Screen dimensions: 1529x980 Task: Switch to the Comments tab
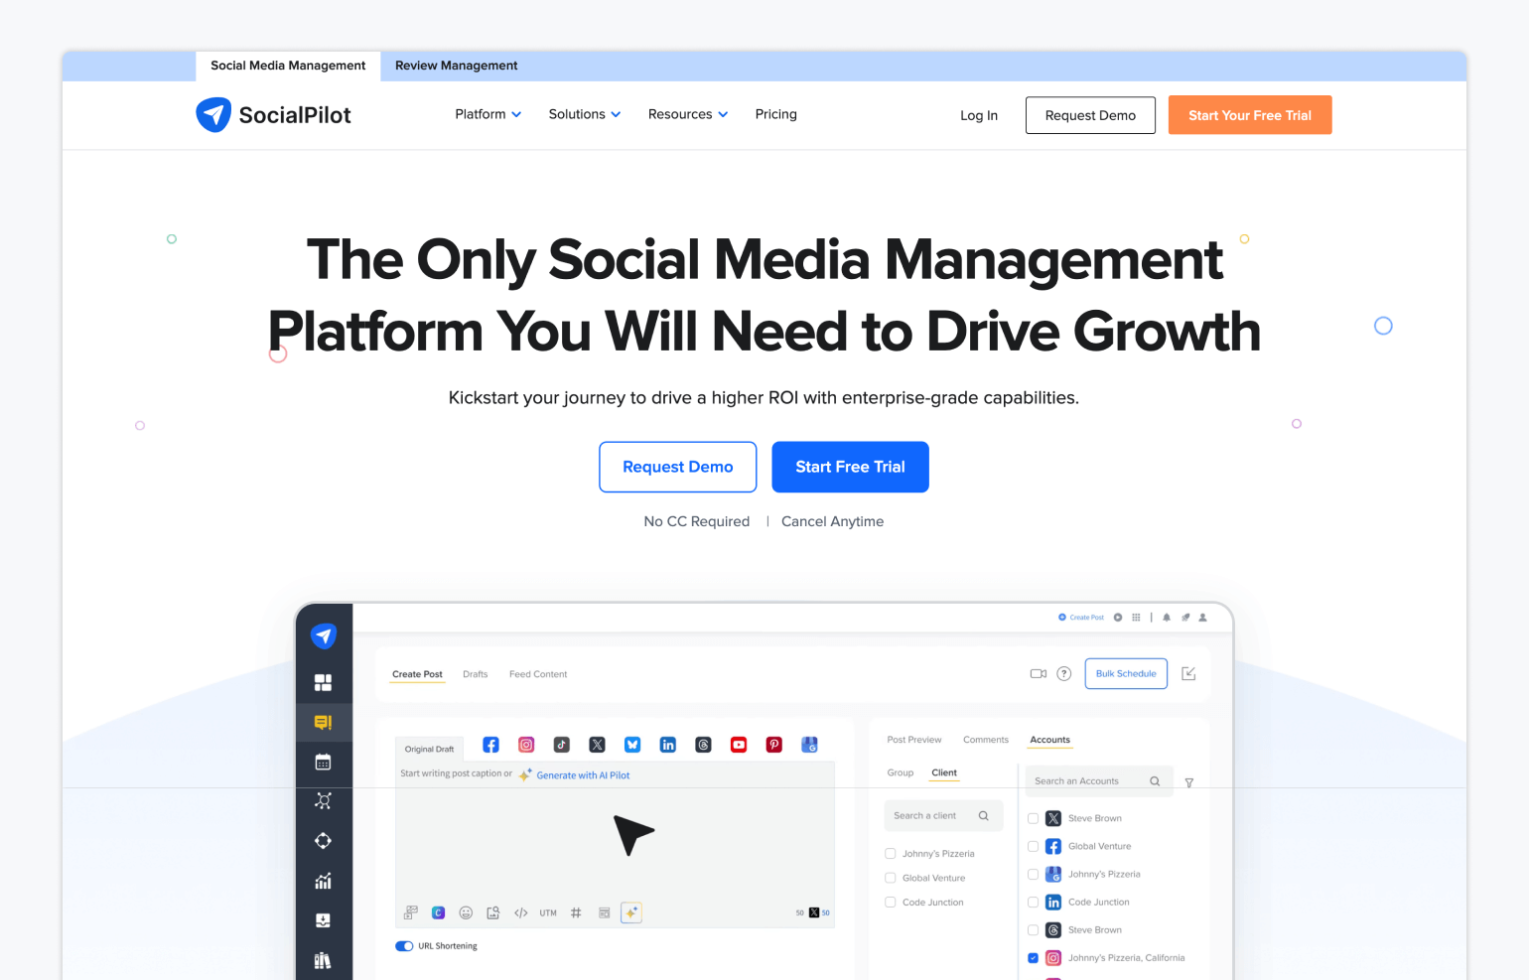tap(986, 740)
